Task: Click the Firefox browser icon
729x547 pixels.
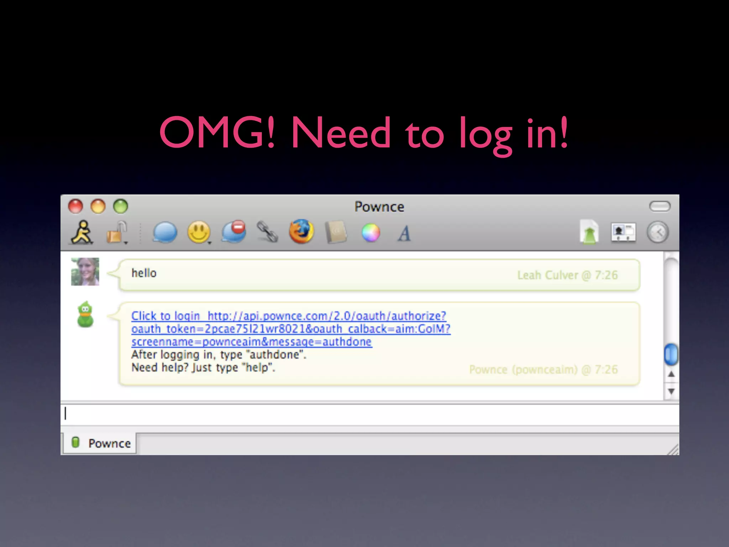Action: pos(301,231)
